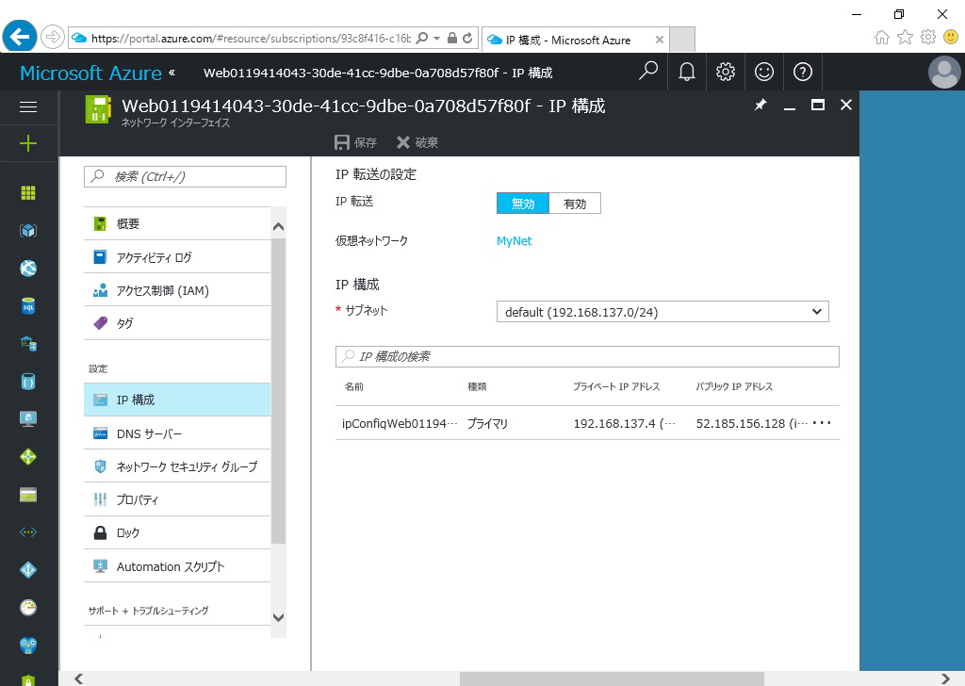Open the Advisor owl icon in sidebar

pos(28,645)
